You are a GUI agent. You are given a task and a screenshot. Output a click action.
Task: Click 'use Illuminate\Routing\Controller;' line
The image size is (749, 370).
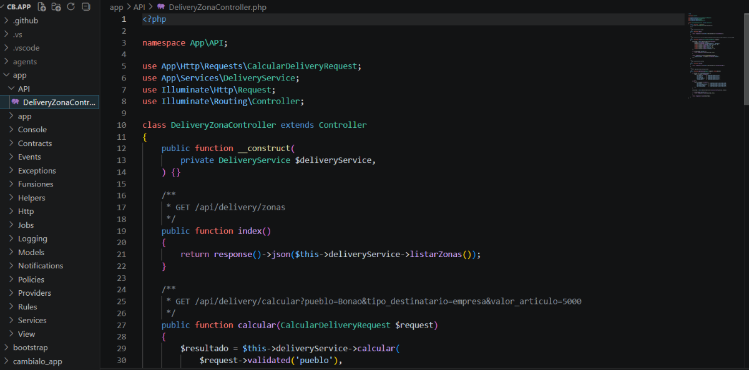click(223, 101)
